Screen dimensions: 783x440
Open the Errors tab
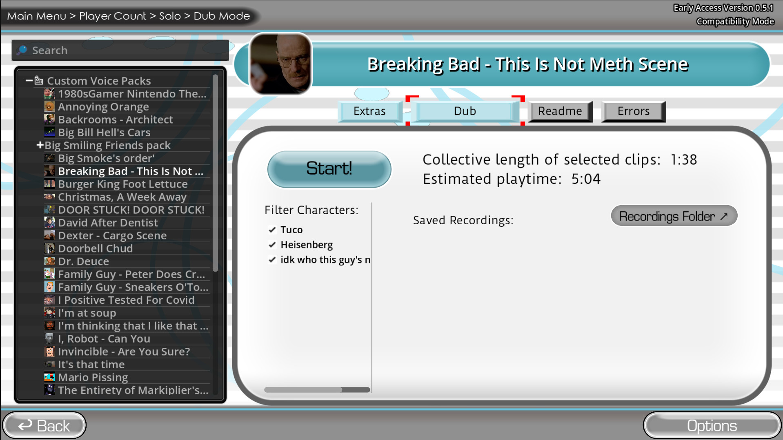[633, 111]
